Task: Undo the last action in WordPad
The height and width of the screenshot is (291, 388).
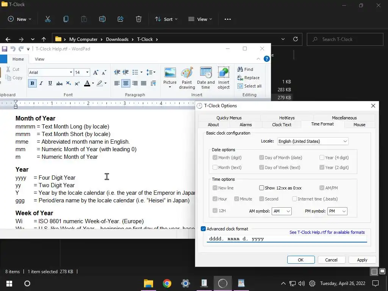Action: coord(13,49)
